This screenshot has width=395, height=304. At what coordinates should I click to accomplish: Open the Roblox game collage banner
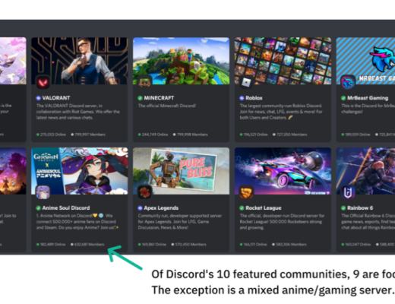click(x=283, y=61)
